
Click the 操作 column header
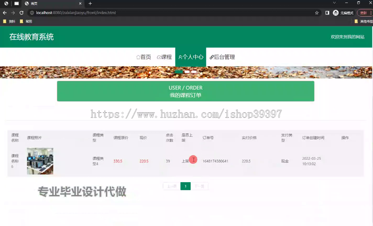pyautogui.click(x=345, y=137)
